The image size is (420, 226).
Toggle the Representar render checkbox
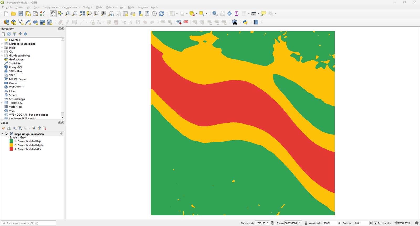375,223
